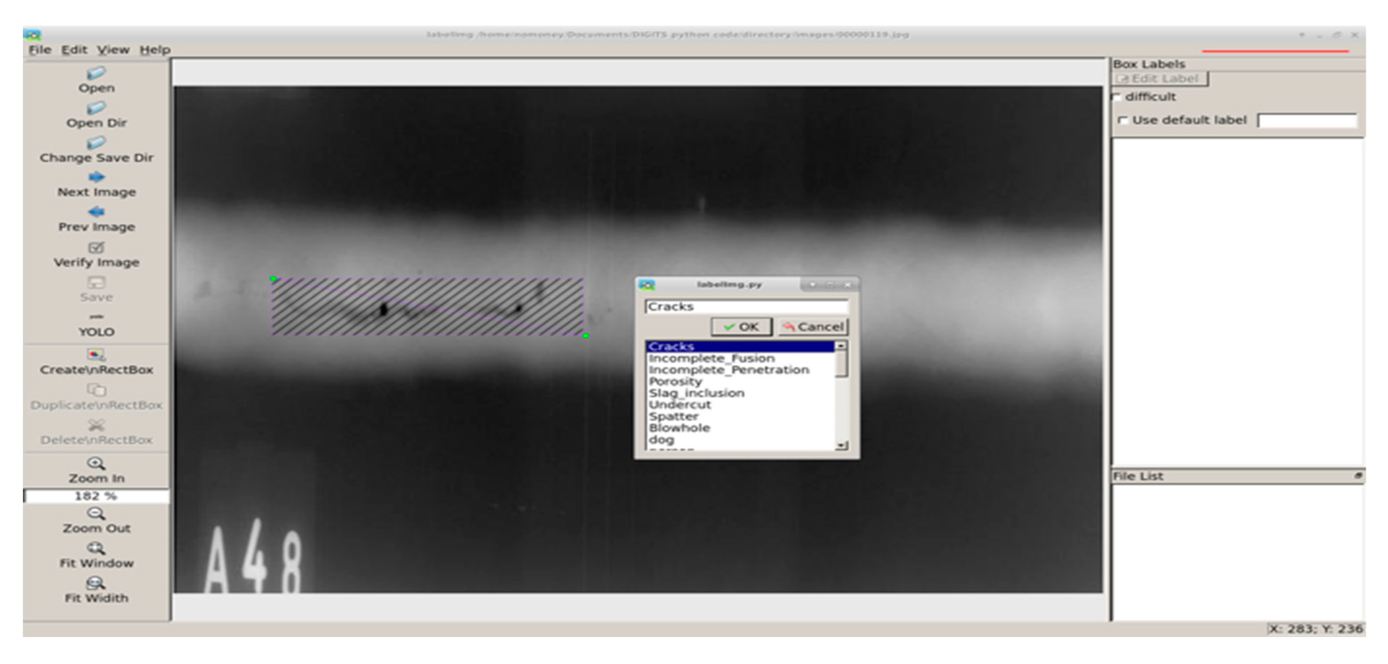Click the Verify Image icon

(x=96, y=249)
